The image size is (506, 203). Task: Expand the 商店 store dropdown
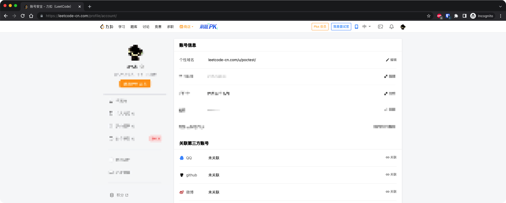pos(186,27)
